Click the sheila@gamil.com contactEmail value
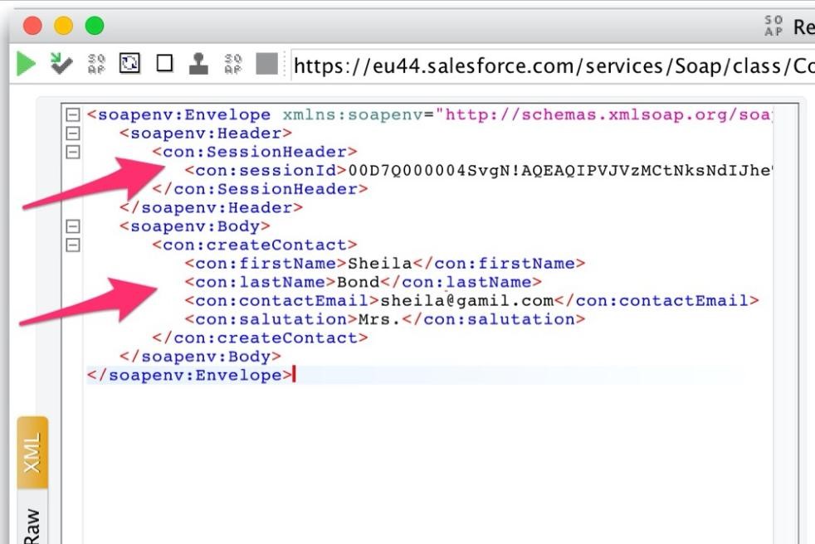The height and width of the screenshot is (544, 815). coord(466,301)
